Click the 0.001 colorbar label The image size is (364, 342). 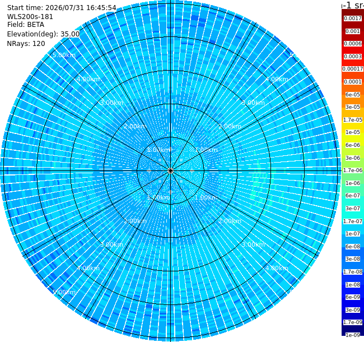tap(353, 31)
